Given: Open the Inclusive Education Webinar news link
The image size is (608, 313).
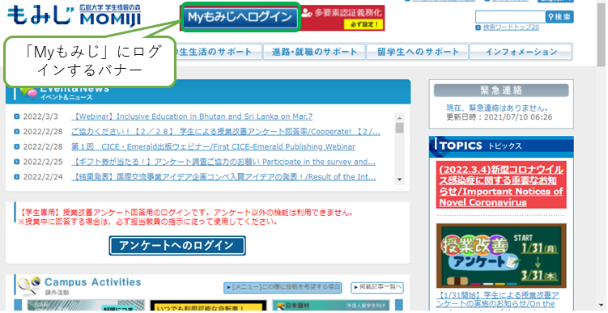Looking at the screenshot, I should (x=192, y=116).
